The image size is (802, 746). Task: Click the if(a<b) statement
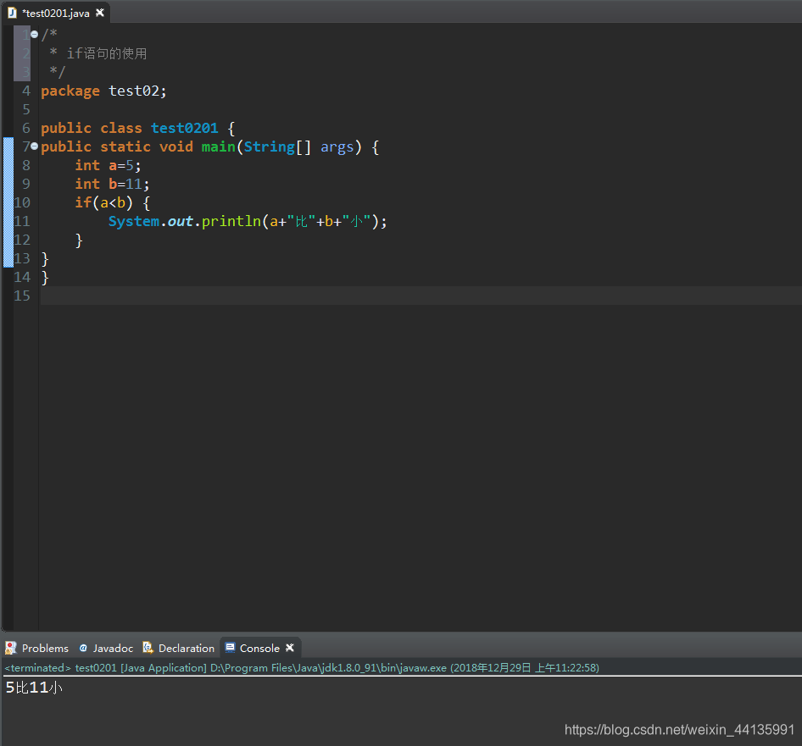pyautogui.click(x=103, y=203)
